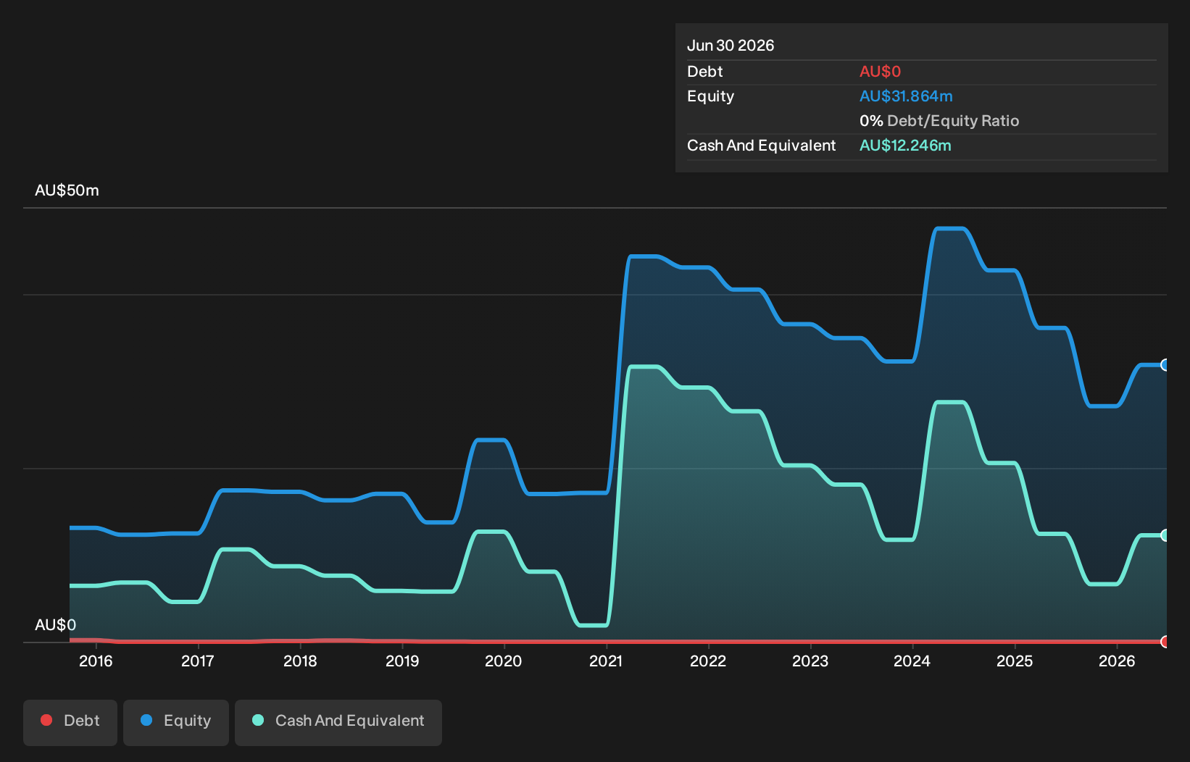Click the AU$12.246m cash value
The height and width of the screenshot is (762, 1190).
[x=905, y=146]
